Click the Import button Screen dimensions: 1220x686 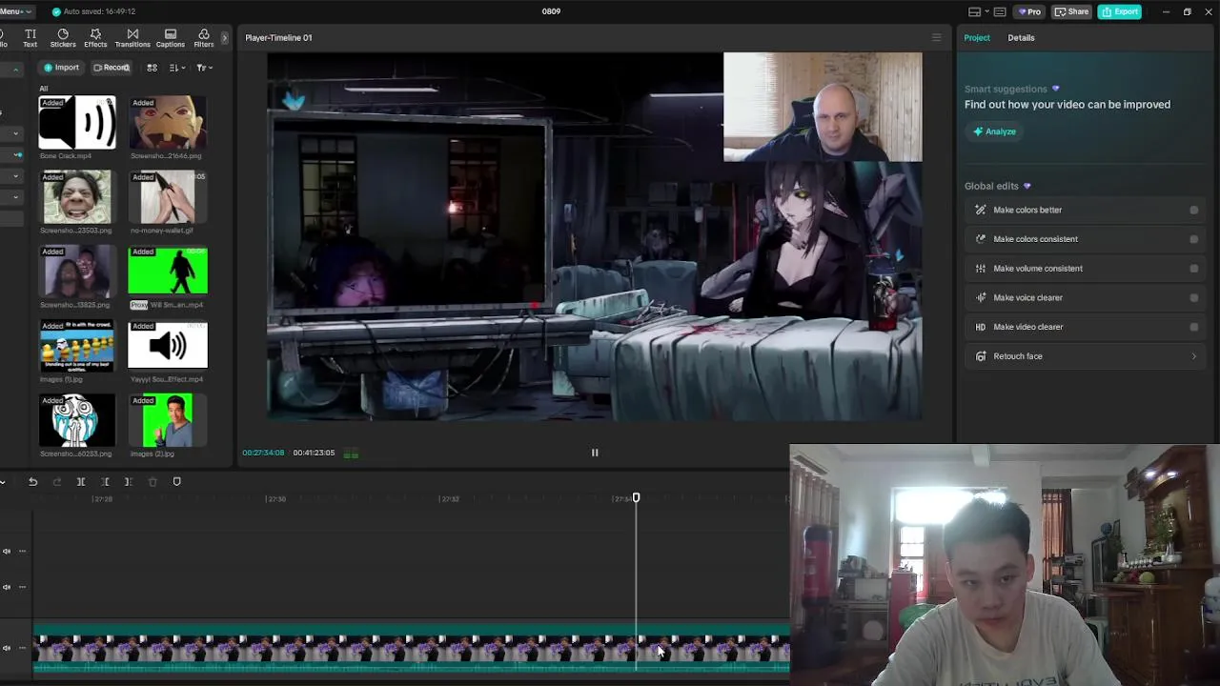(x=61, y=68)
